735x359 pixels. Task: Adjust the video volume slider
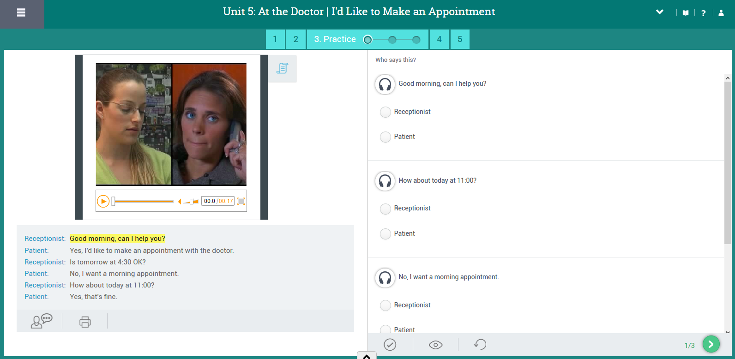pyautogui.click(x=191, y=201)
